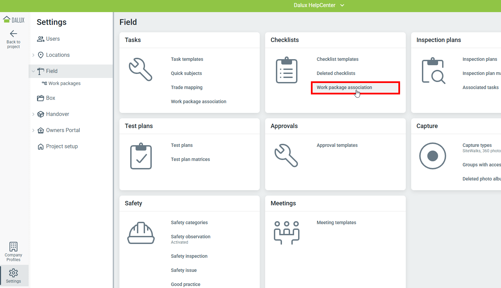Open Work packages under Field
The image size is (501, 288).
pos(64,83)
